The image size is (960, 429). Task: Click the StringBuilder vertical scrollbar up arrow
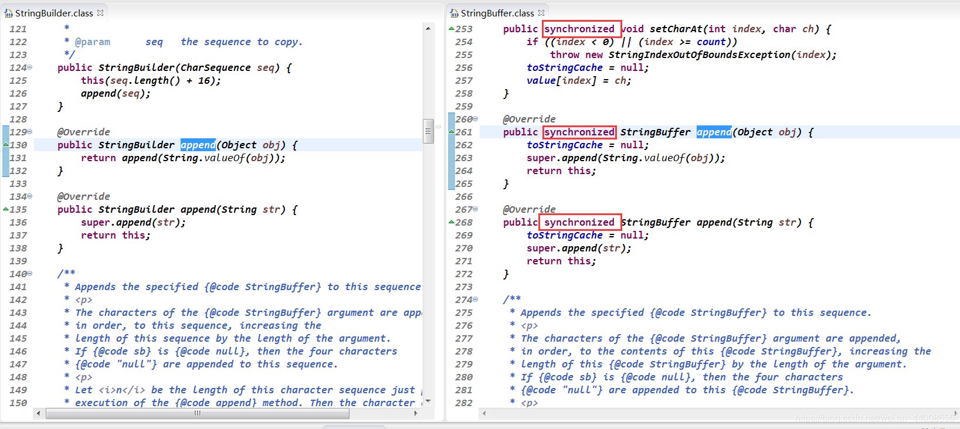428,28
